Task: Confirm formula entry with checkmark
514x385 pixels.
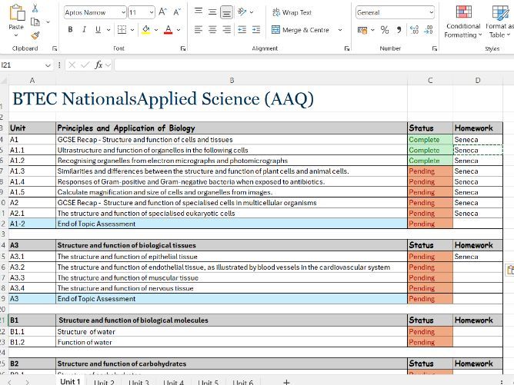Action: tap(85, 65)
